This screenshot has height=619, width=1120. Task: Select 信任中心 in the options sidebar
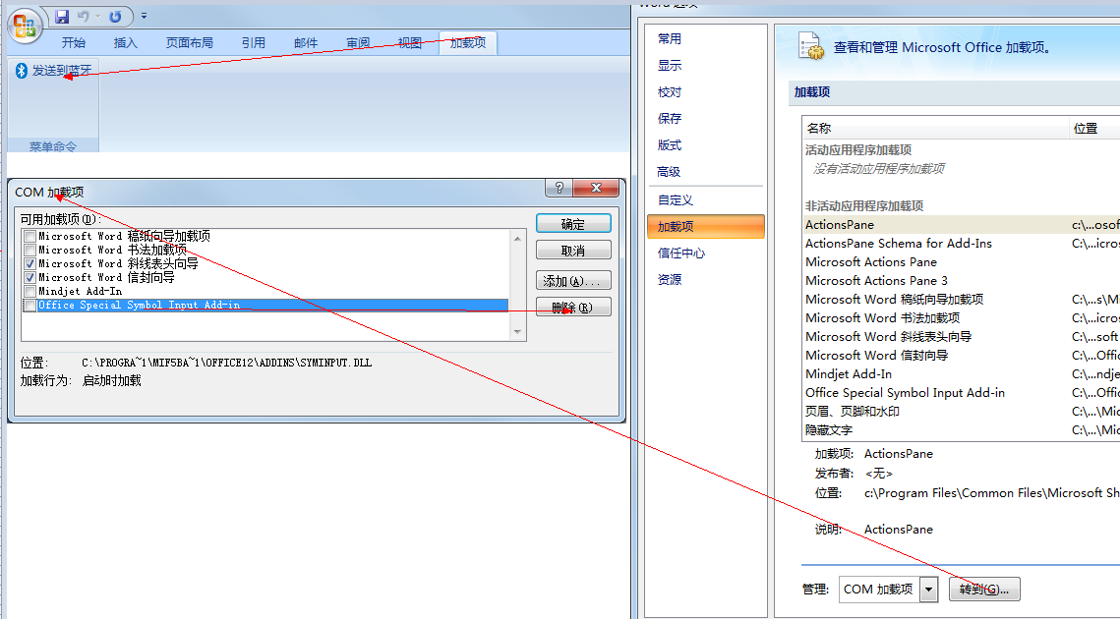coord(680,253)
